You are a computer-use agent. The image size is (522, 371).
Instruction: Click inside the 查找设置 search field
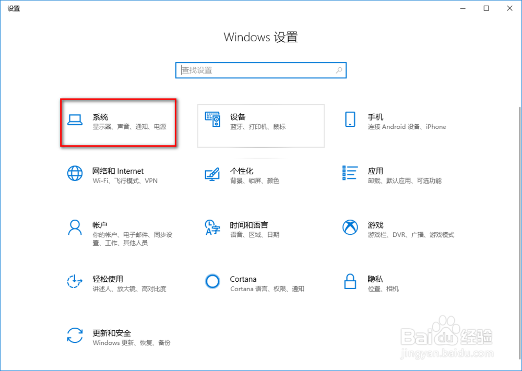[x=251, y=70]
